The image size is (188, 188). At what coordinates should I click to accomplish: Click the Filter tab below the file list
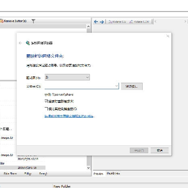(x=28, y=173)
